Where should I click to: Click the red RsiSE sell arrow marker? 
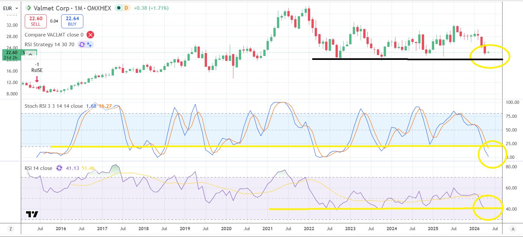(x=37, y=79)
